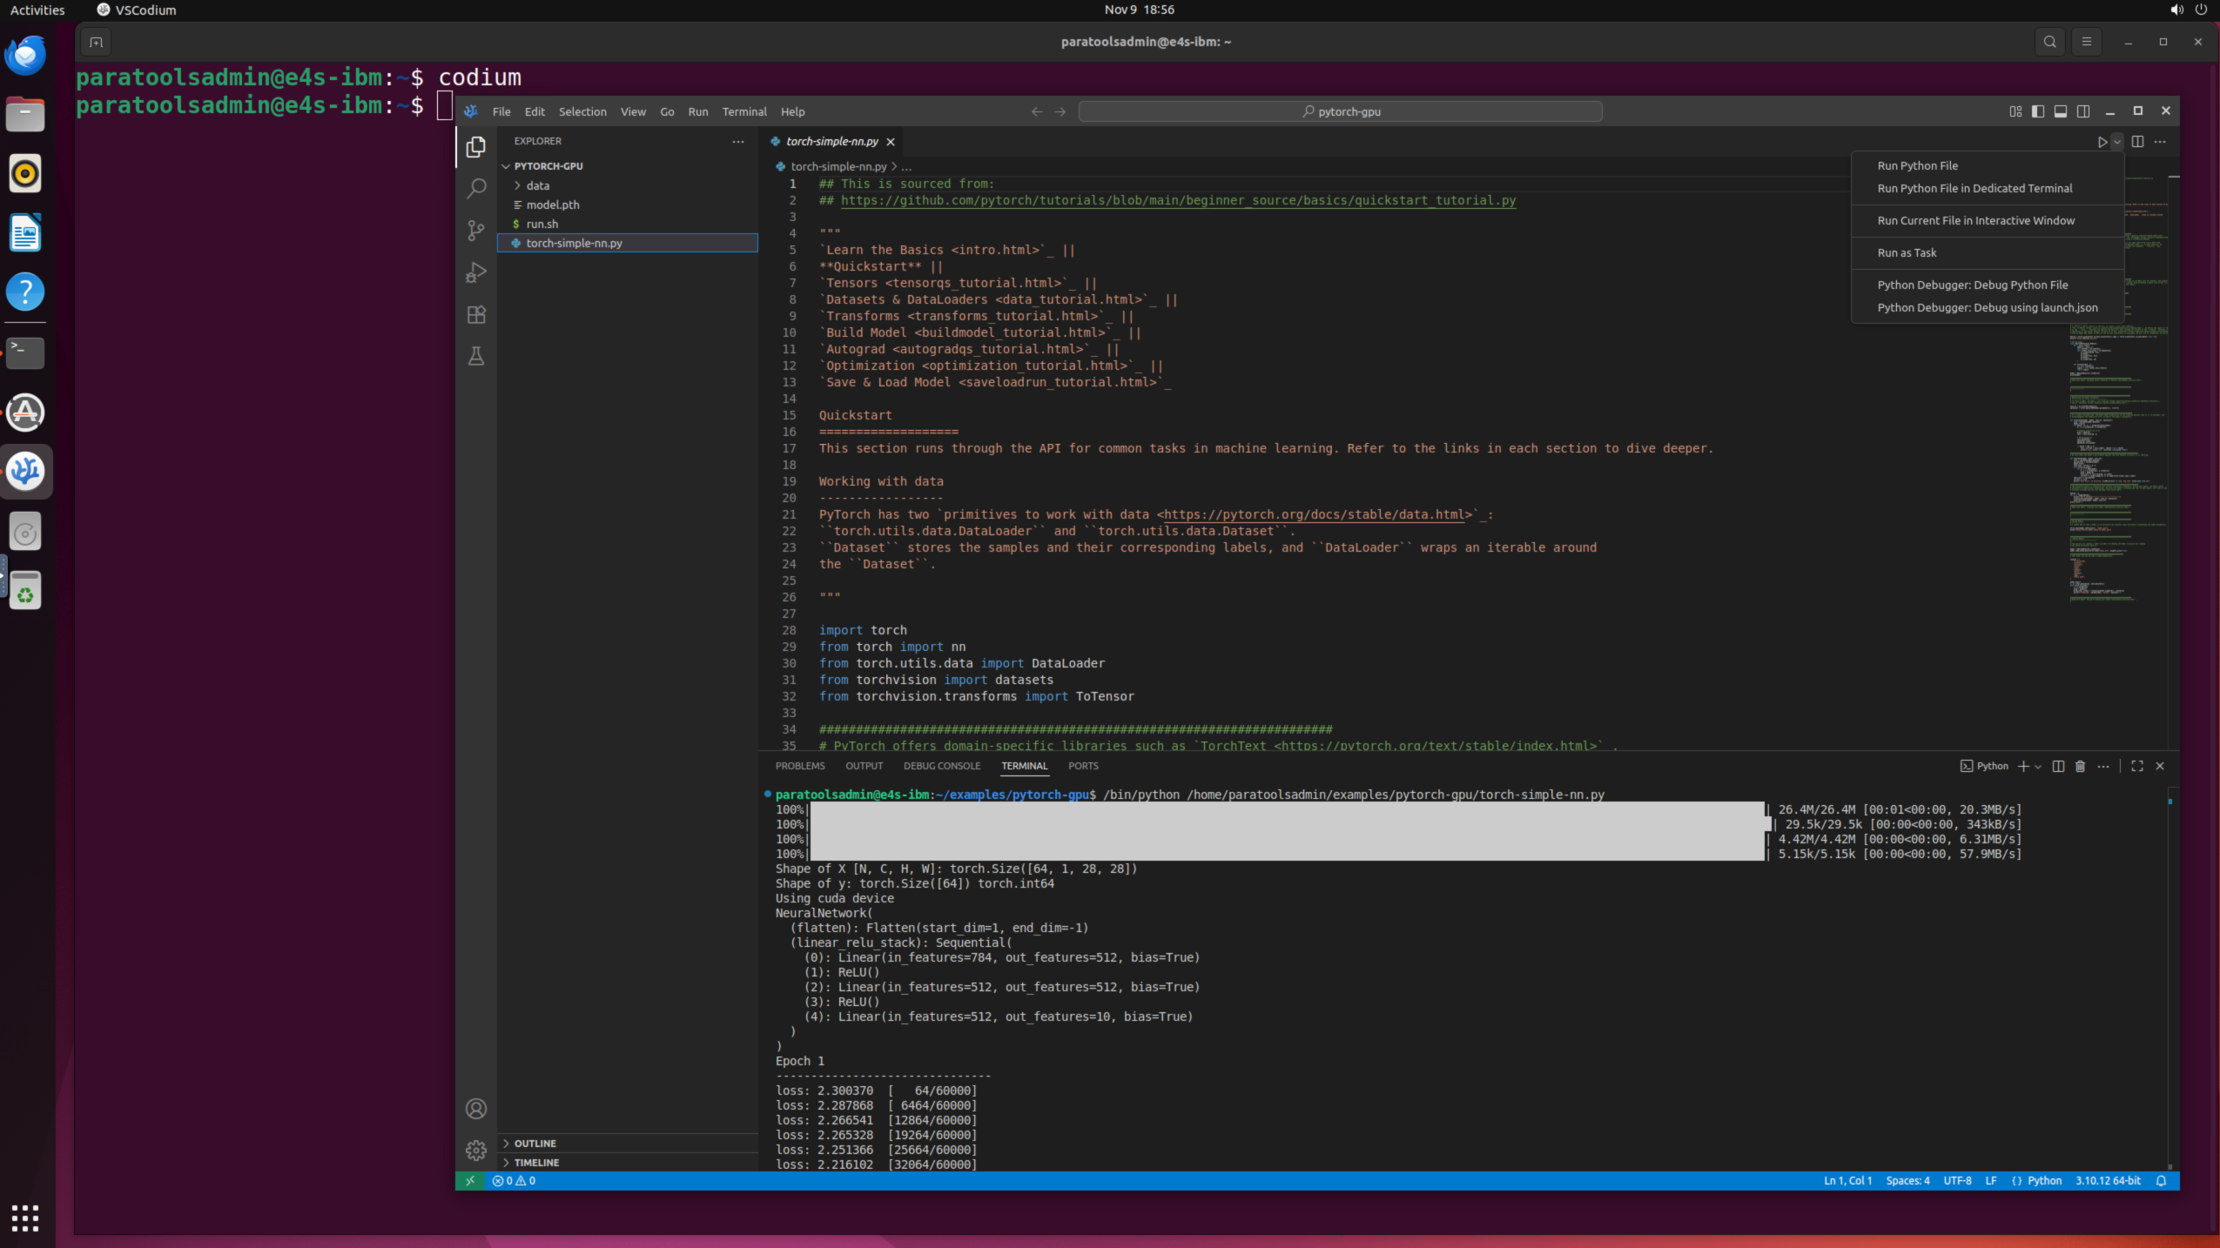This screenshot has width=2220, height=1248.
Task: Expand the data folder in explorer
Action: 537,185
